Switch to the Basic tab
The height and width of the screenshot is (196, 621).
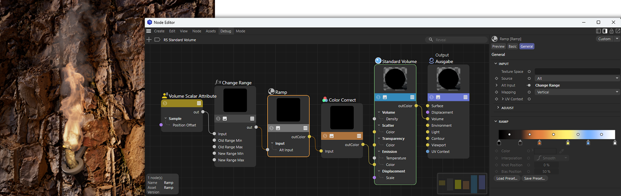513,46
